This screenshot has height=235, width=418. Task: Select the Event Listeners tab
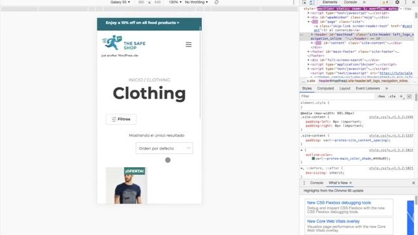coord(368,88)
